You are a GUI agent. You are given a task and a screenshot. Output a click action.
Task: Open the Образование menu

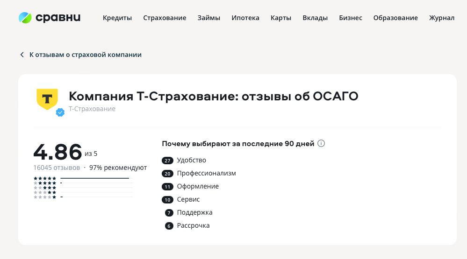tap(395, 18)
